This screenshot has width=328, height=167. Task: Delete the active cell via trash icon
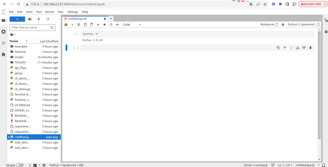point(310,47)
